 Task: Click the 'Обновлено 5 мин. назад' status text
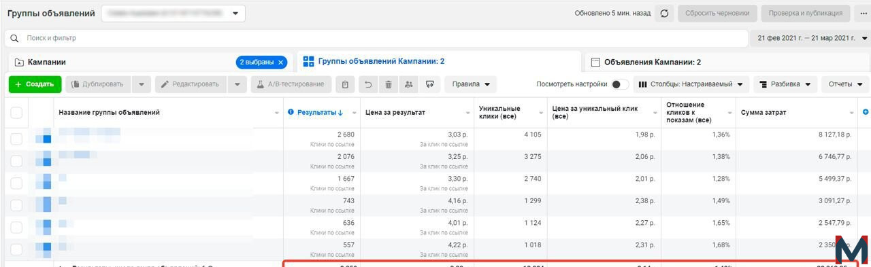tap(612, 13)
